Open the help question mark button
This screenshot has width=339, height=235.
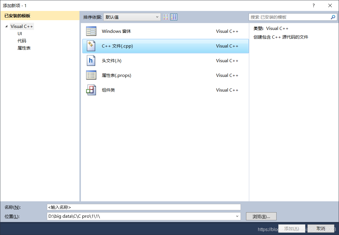pyautogui.click(x=313, y=6)
